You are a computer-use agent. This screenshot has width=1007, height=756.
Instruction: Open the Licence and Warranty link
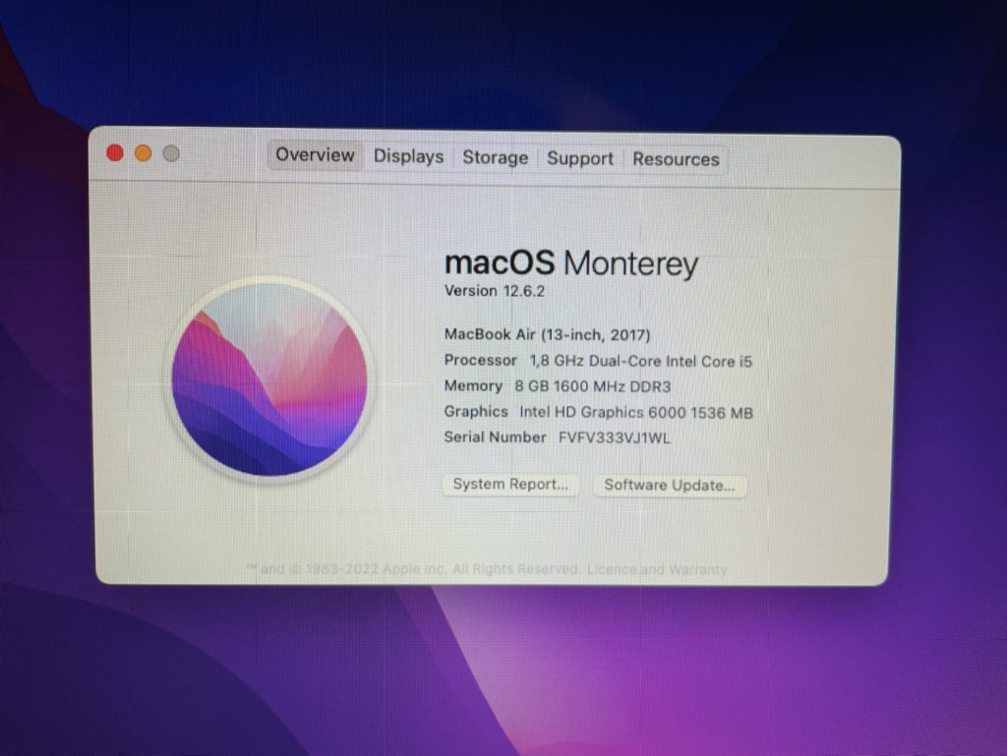pyautogui.click(x=656, y=569)
